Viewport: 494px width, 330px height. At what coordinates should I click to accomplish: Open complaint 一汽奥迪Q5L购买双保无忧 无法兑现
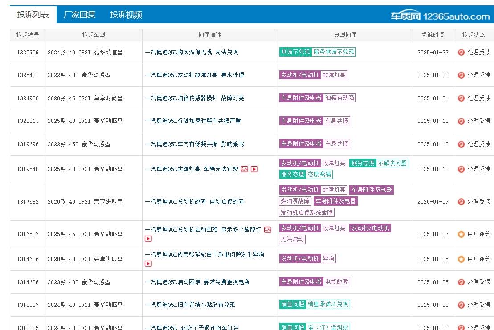(192, 52)
